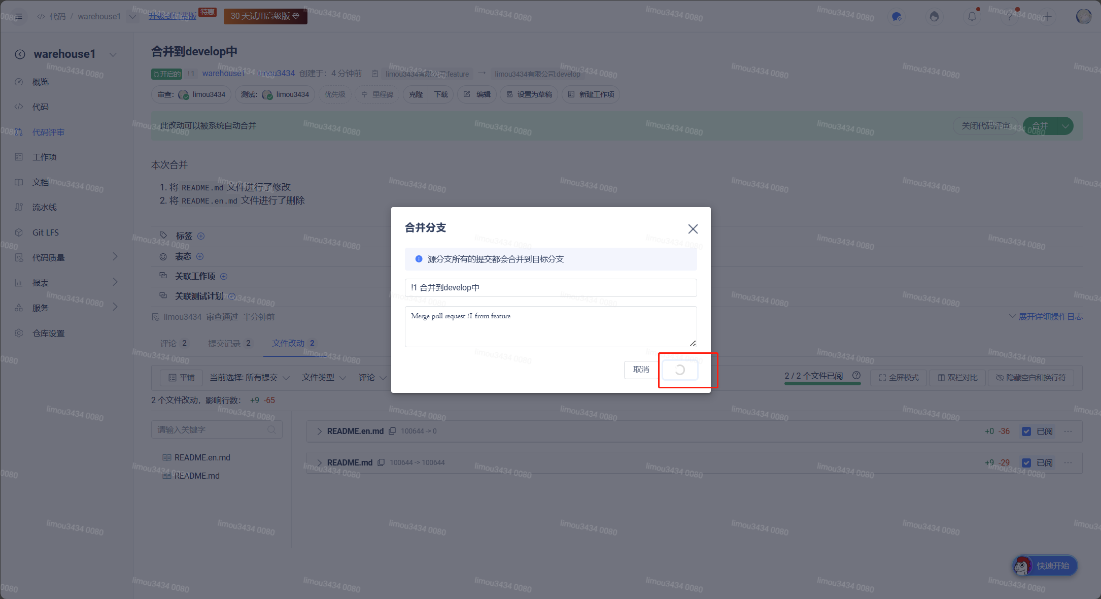Click the notification bell icon
The height and width of the screenshot is (599, 1101).
tap(972, 17)
